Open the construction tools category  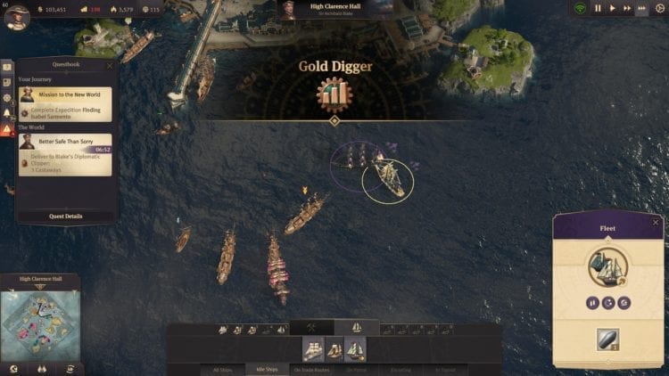(x=311, y=327)
